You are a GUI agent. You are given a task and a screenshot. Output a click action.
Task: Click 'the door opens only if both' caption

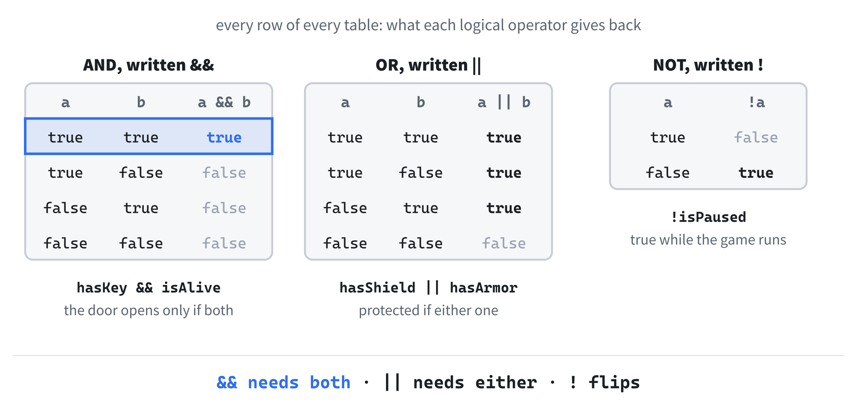pyautogui.click(x=149, y=310)
